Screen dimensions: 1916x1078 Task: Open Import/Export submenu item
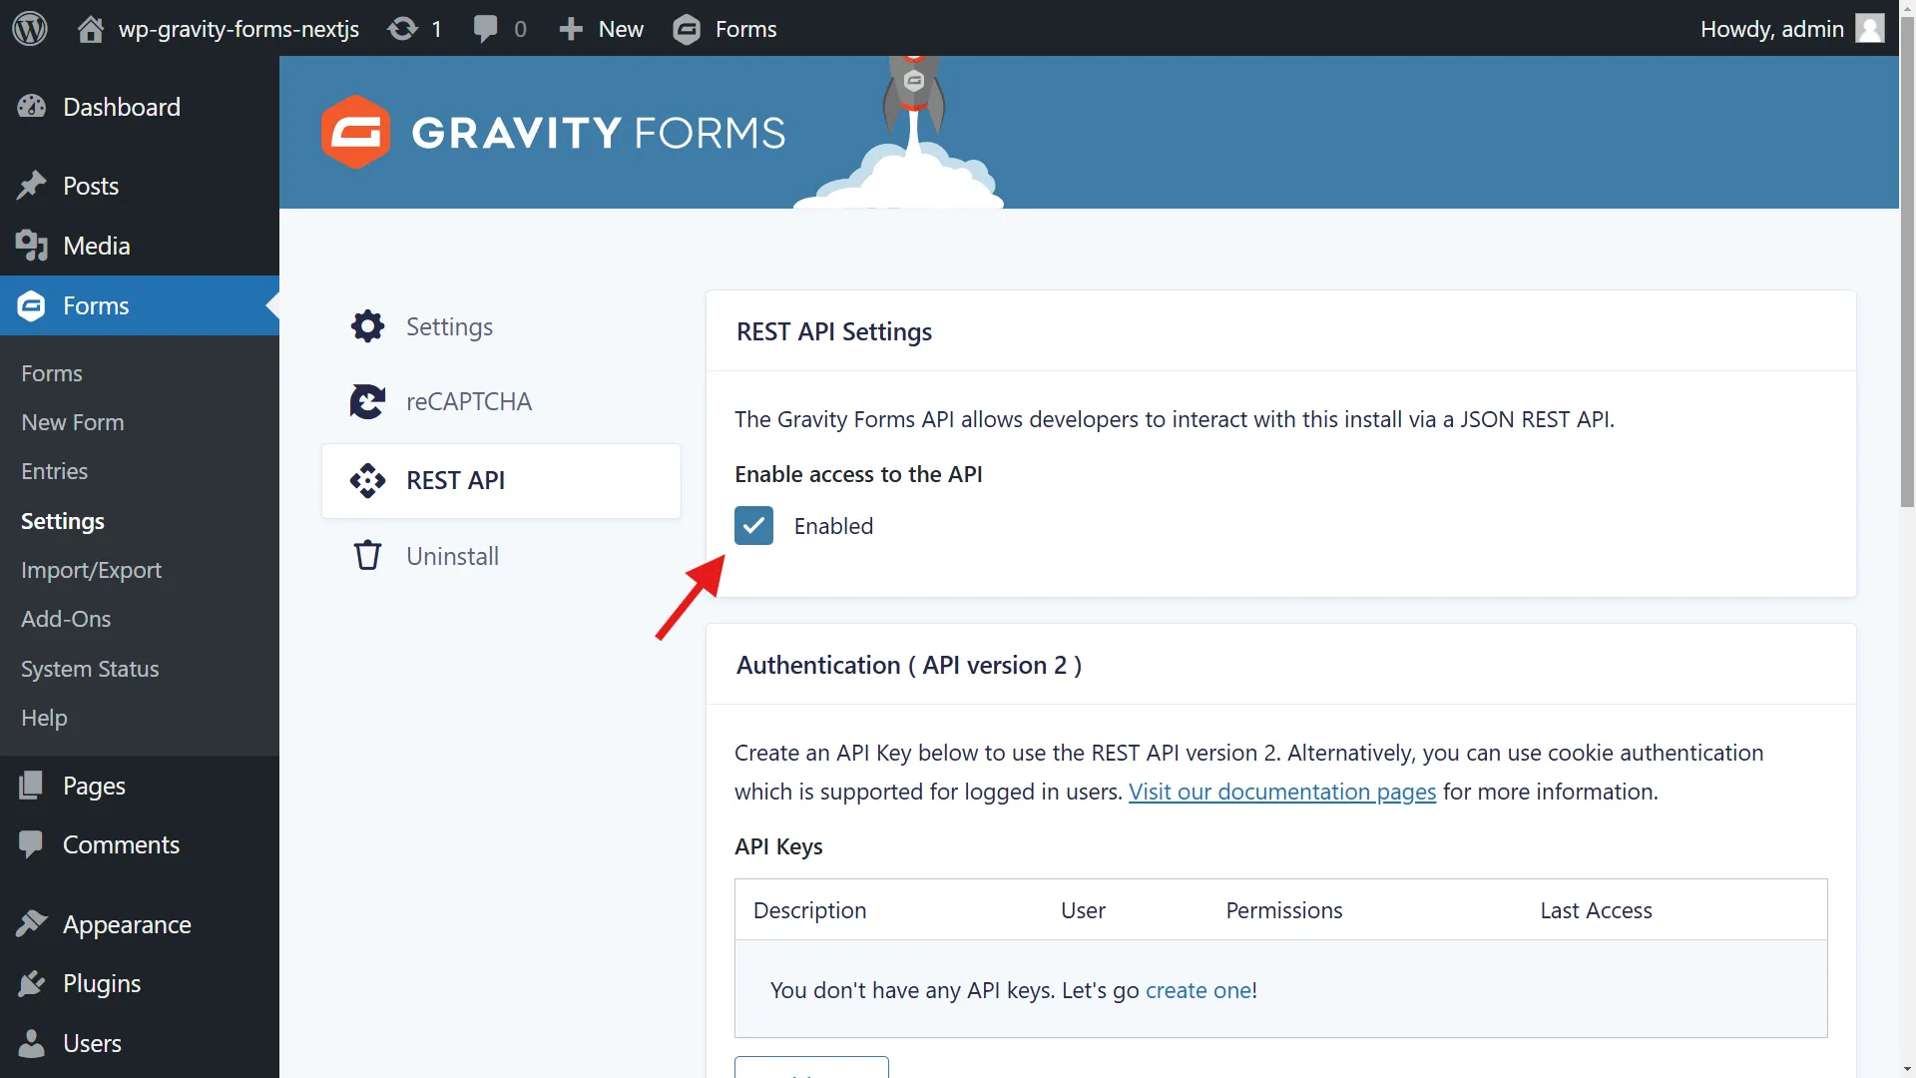[x=91, y=570]
